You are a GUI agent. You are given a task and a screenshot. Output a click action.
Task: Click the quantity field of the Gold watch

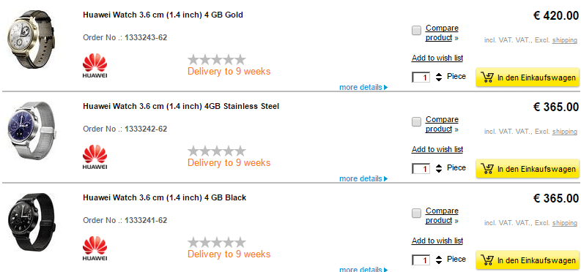tap(421, 78)
